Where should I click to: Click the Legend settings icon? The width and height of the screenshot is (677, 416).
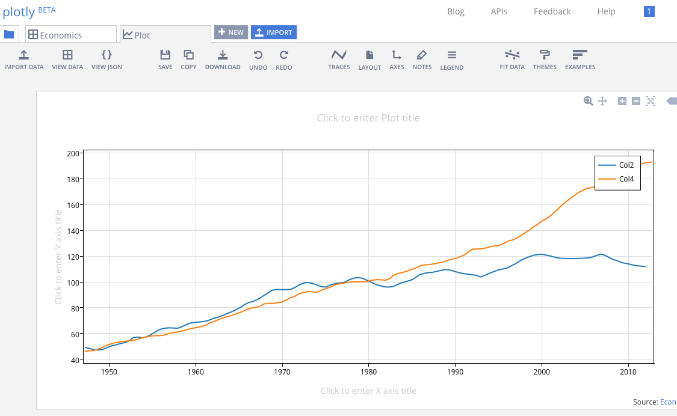(x=452, y=59)
